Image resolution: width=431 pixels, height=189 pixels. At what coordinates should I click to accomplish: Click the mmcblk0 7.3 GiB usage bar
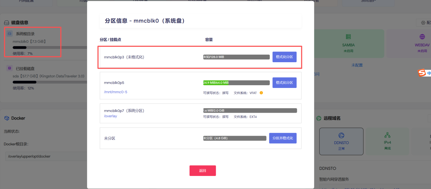(x=50, y=47)
